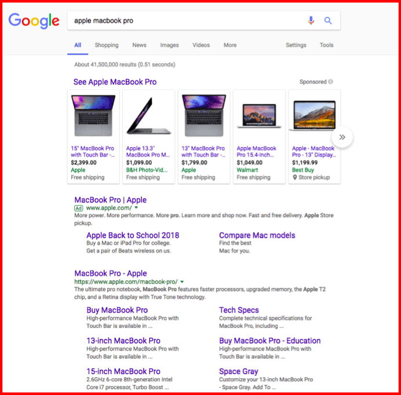Click the Sponsored info icon
Screen dimensions: 401x395
(x=330, y=82)
